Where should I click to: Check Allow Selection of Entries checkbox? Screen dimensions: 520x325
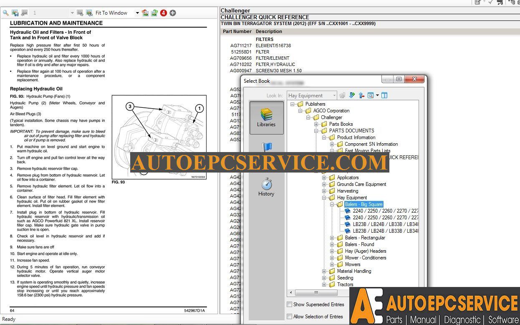(290, 316)
